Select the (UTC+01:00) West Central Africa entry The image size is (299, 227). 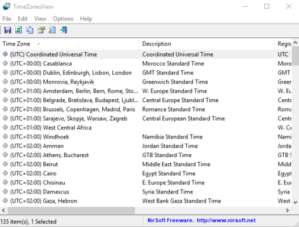pos(51,128)
